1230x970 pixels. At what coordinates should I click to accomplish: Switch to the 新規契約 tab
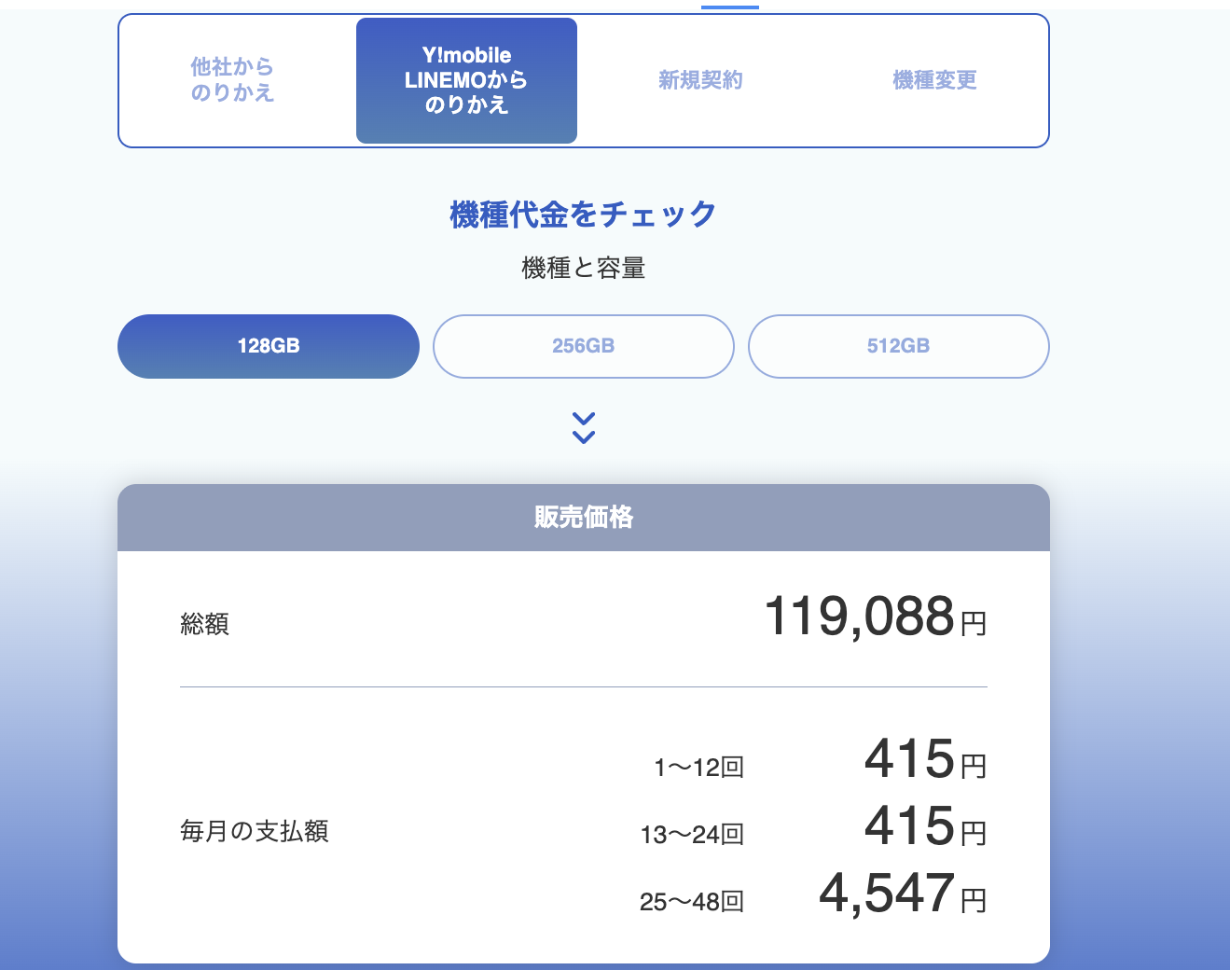tap(700, 80)
